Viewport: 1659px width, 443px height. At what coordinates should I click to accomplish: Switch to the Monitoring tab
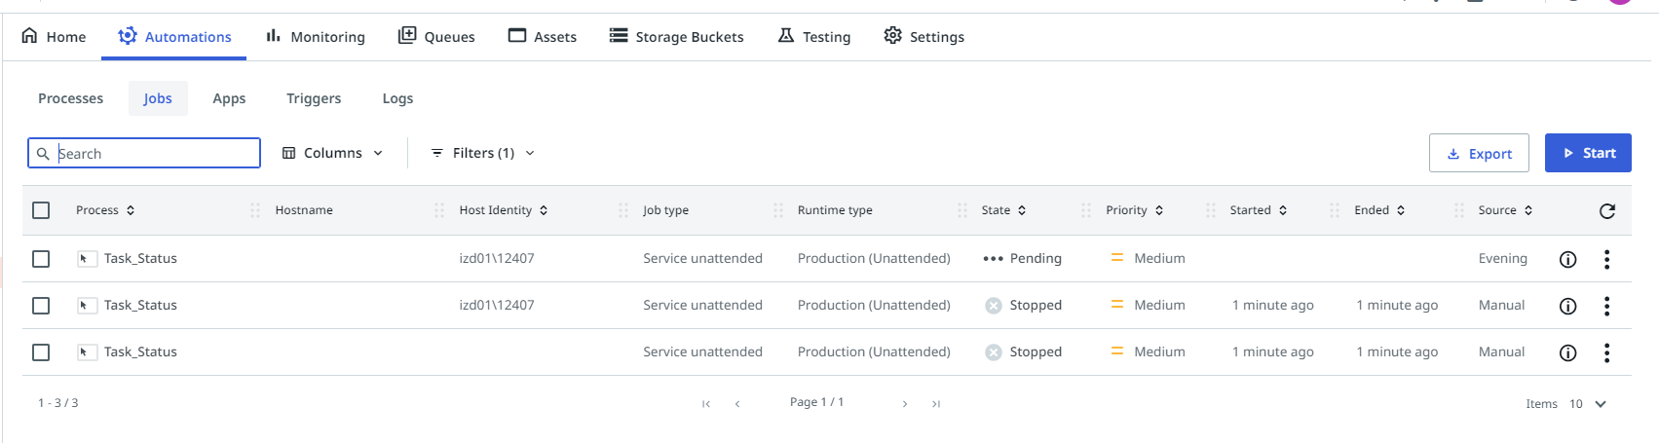316,37
